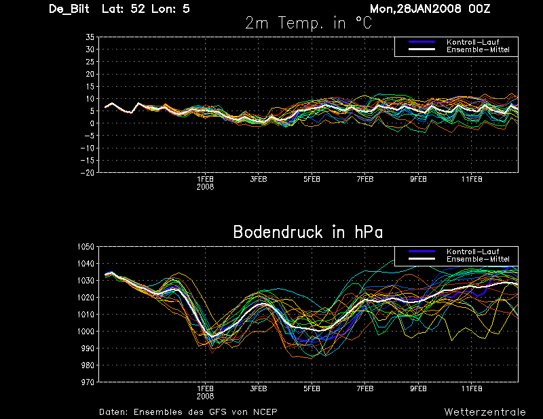
Task: Click the 7FEB label under the pressure chart
Action: click(365, 388)
